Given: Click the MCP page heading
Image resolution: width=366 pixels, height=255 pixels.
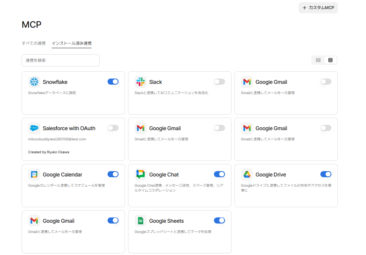Looking at the screenshot, I should pyautogui.click(x=32, y=24).
